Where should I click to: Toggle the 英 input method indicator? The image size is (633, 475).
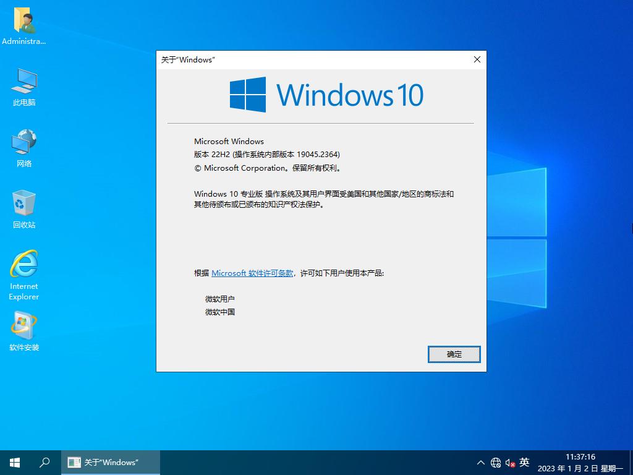[524, 463]
